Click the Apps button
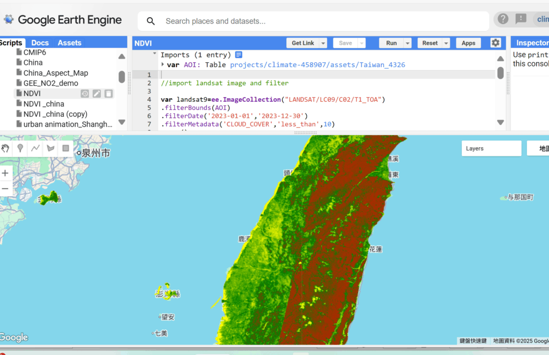This screenshot has width=549, height=355. click(x=468, y=43)
